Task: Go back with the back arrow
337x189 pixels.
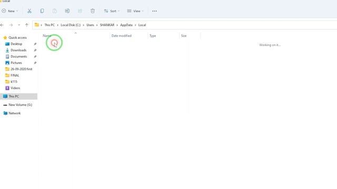Action: pos(2,25)
